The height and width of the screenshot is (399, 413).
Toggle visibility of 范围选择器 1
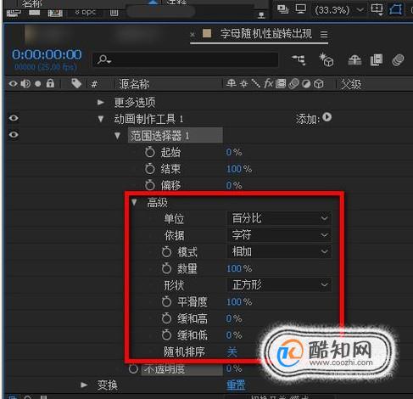(x=14, y=135)
